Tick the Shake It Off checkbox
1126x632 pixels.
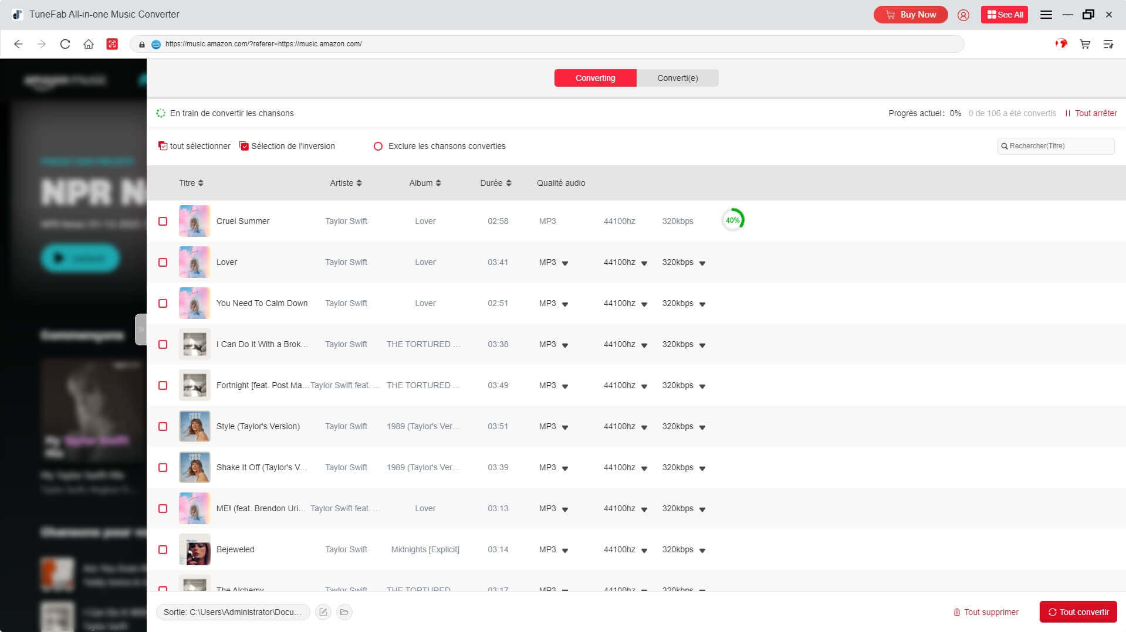(x=163, y=467)
